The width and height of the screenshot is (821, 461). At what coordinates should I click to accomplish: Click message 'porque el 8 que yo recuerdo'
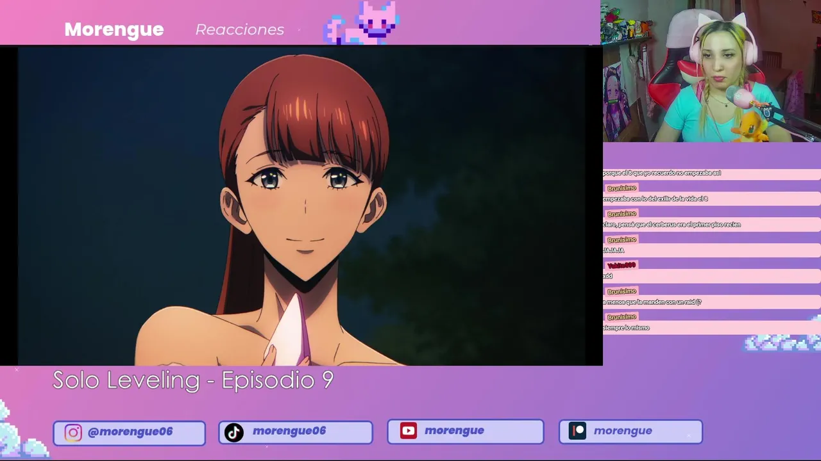coord(661,173)
